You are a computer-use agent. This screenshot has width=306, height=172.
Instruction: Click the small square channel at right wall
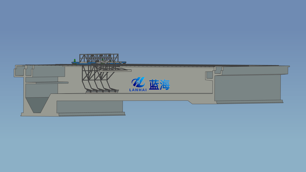[210, 75]
